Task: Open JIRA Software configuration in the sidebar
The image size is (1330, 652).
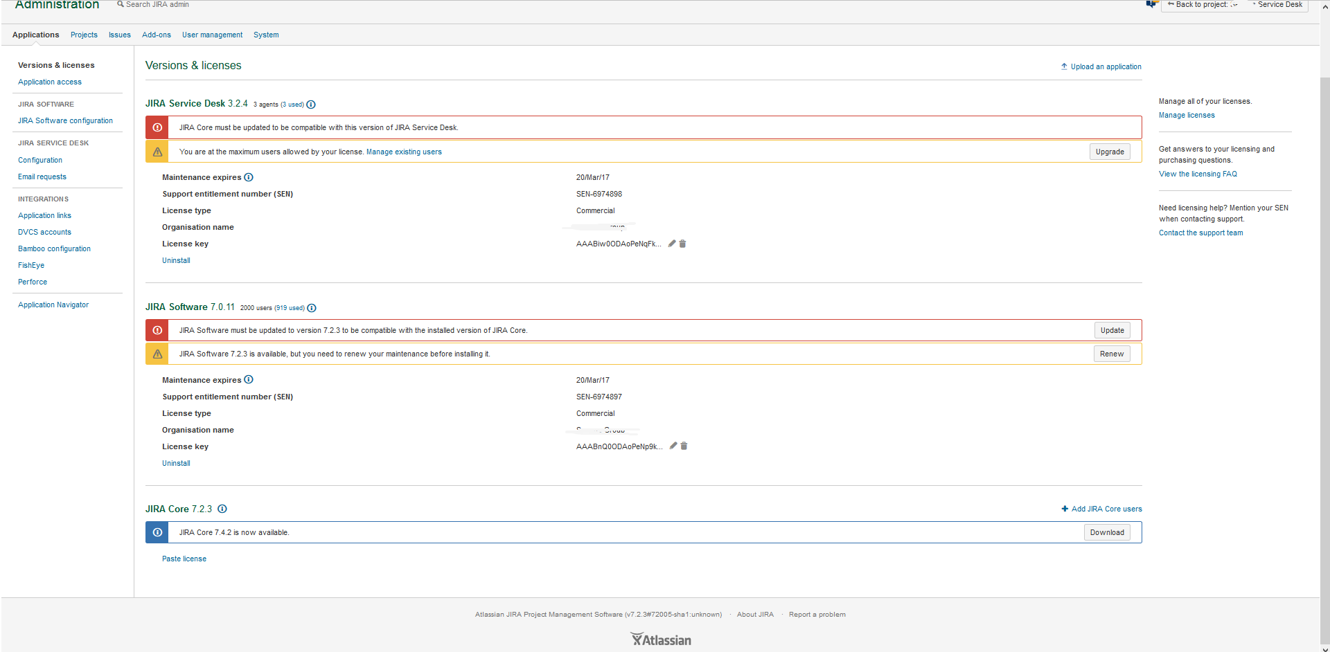Action: point(65,120)
